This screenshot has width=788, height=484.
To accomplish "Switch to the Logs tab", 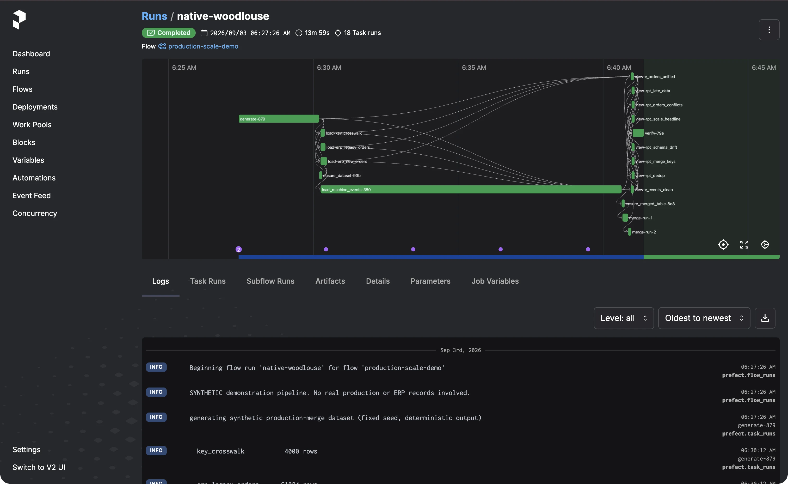I will tap(161, 281).
